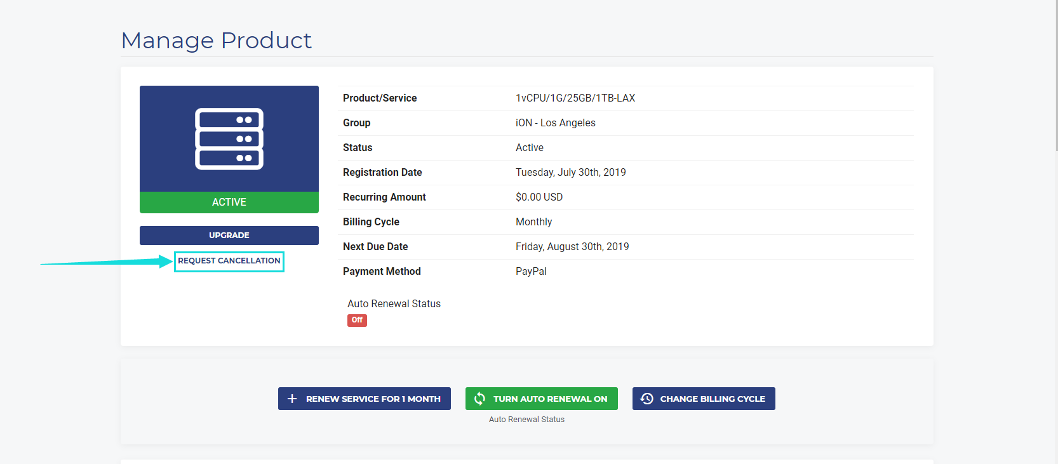This screenshot has height=464, width=1058.
Task: Click the page vertical scrollbar
Action: tap(1056, 76)
